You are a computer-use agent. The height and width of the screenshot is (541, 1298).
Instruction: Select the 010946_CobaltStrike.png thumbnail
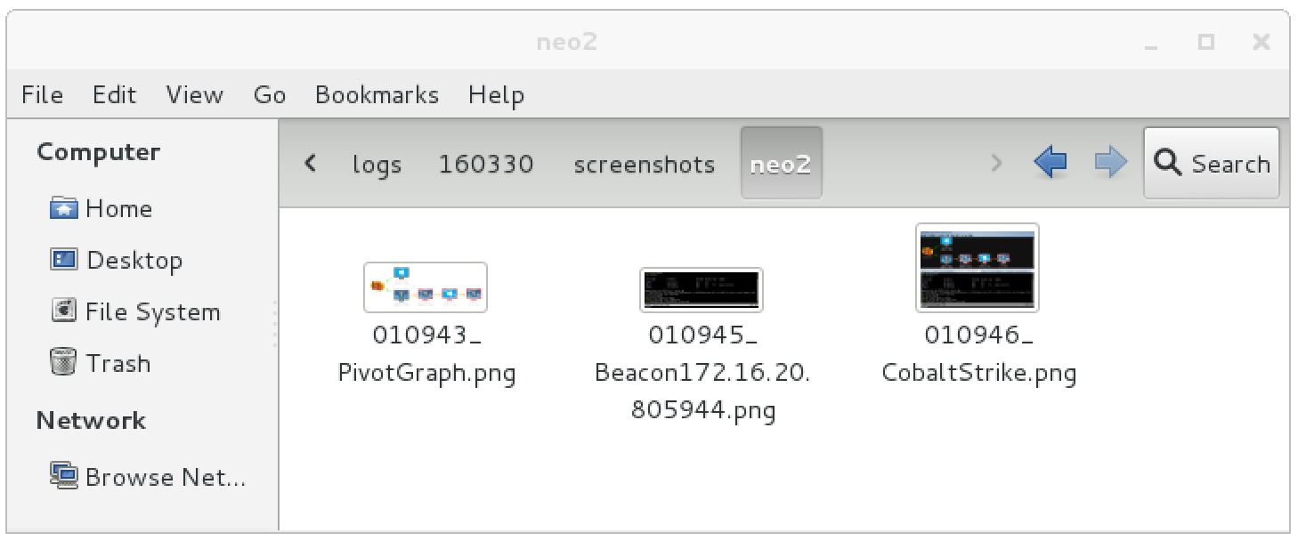click(978, 268)
